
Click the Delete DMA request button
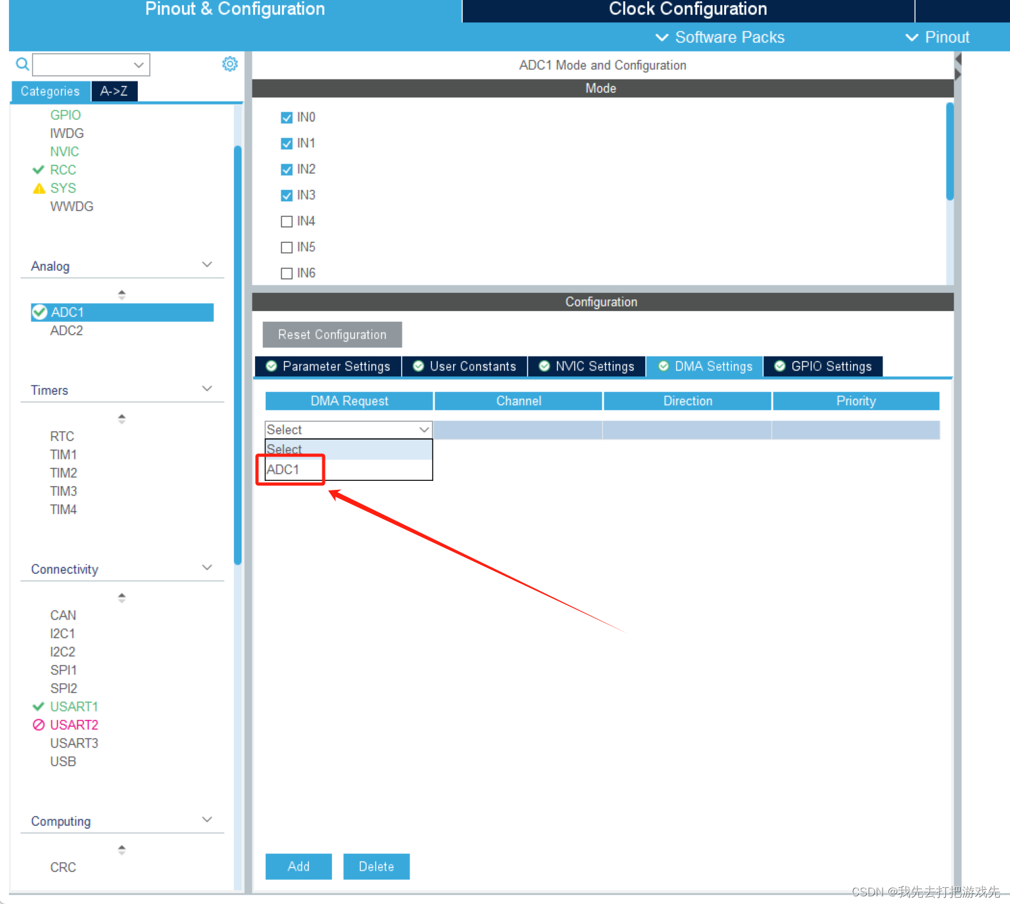(376, 866)
